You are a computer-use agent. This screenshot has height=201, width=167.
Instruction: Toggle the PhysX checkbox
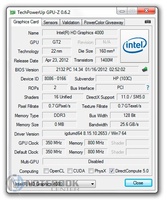pyautogui.click(x=91, y=171)
